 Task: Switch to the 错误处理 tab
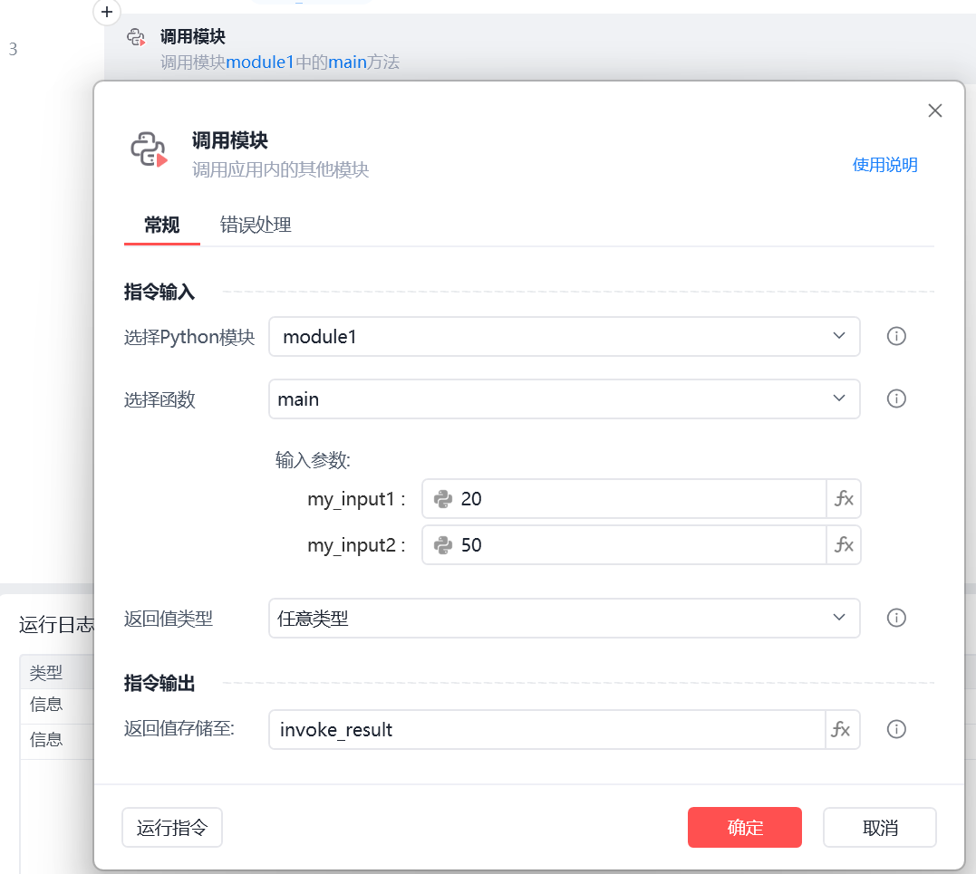pyautogui.click(x=256, y=226)
